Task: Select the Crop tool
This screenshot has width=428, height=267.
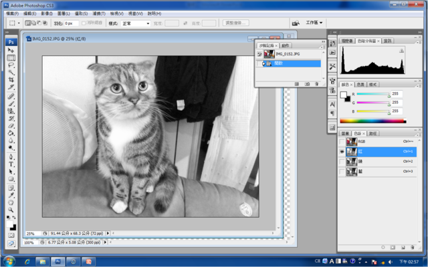Action: click(x=11, y=79)
